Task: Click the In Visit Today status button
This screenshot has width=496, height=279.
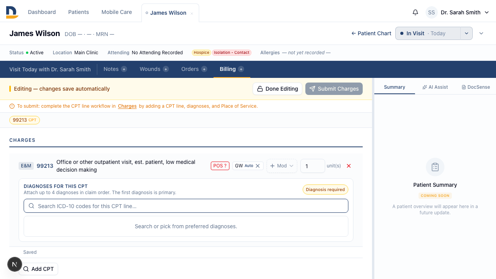Action: (x=428, y=33)
